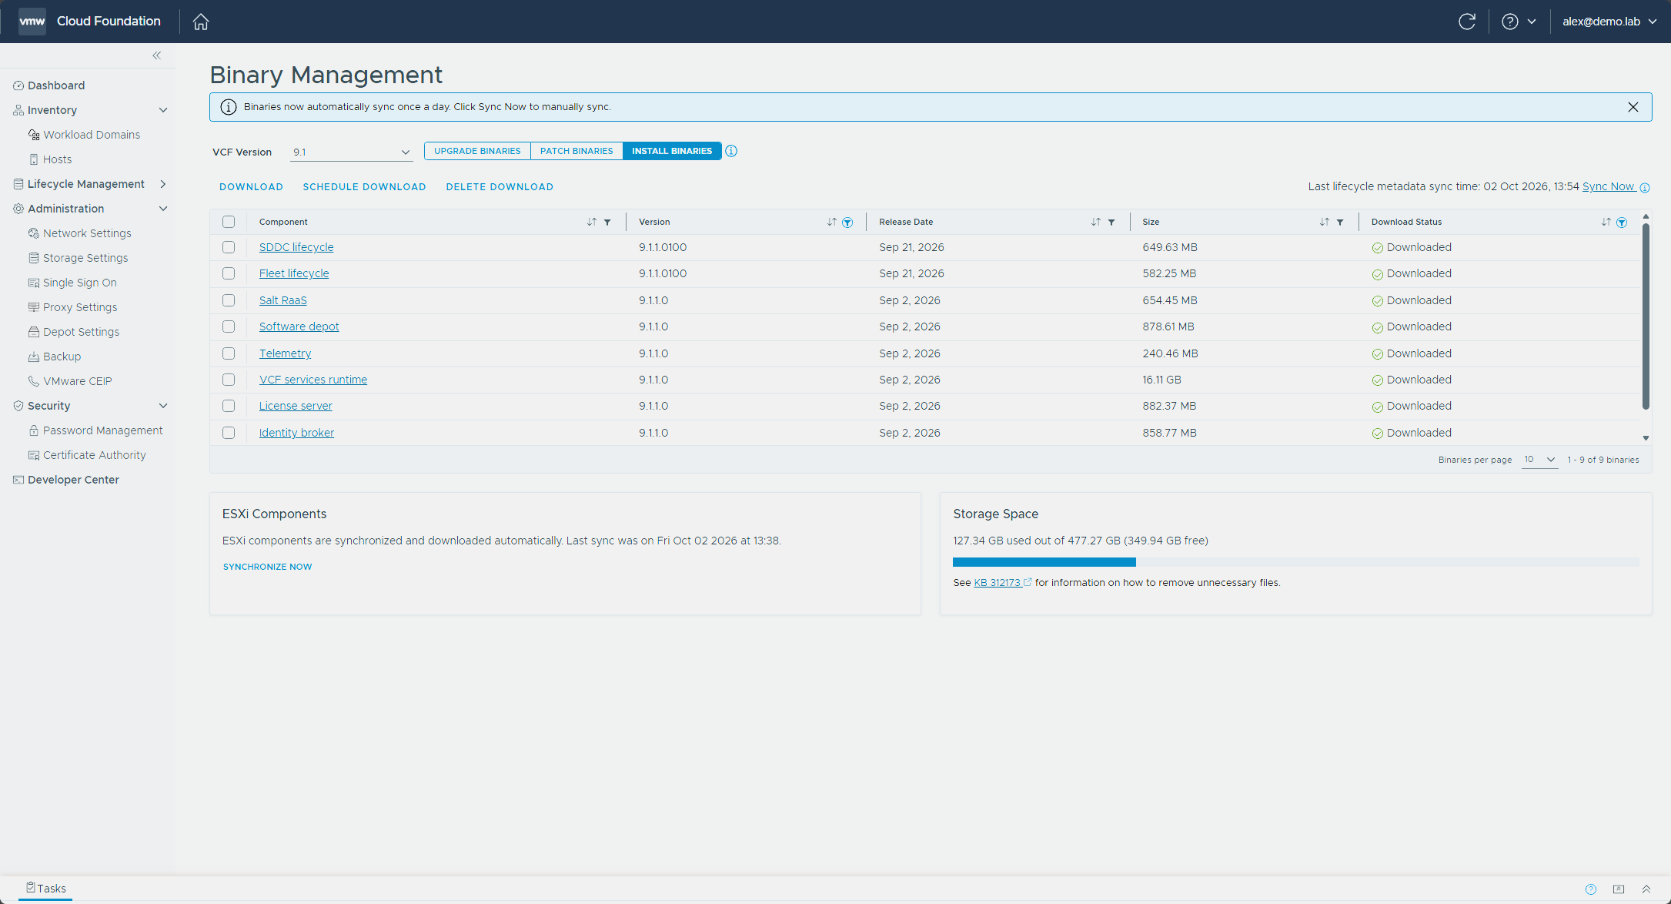Open the Tasks tab at bottom

pyautogui.click(x=46, y=889)
